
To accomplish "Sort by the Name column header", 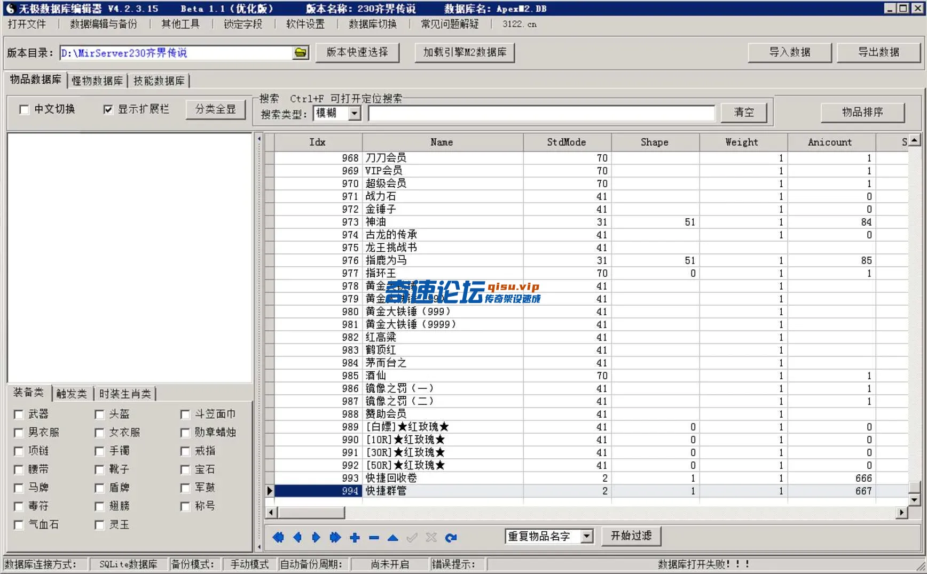I will [x=442, y=142].
